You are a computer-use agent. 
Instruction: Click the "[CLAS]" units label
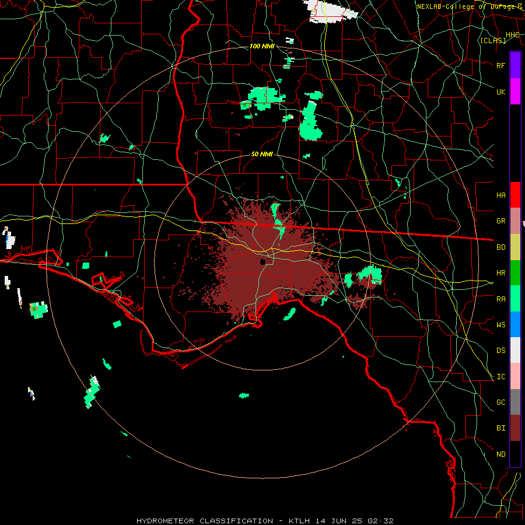493,40
